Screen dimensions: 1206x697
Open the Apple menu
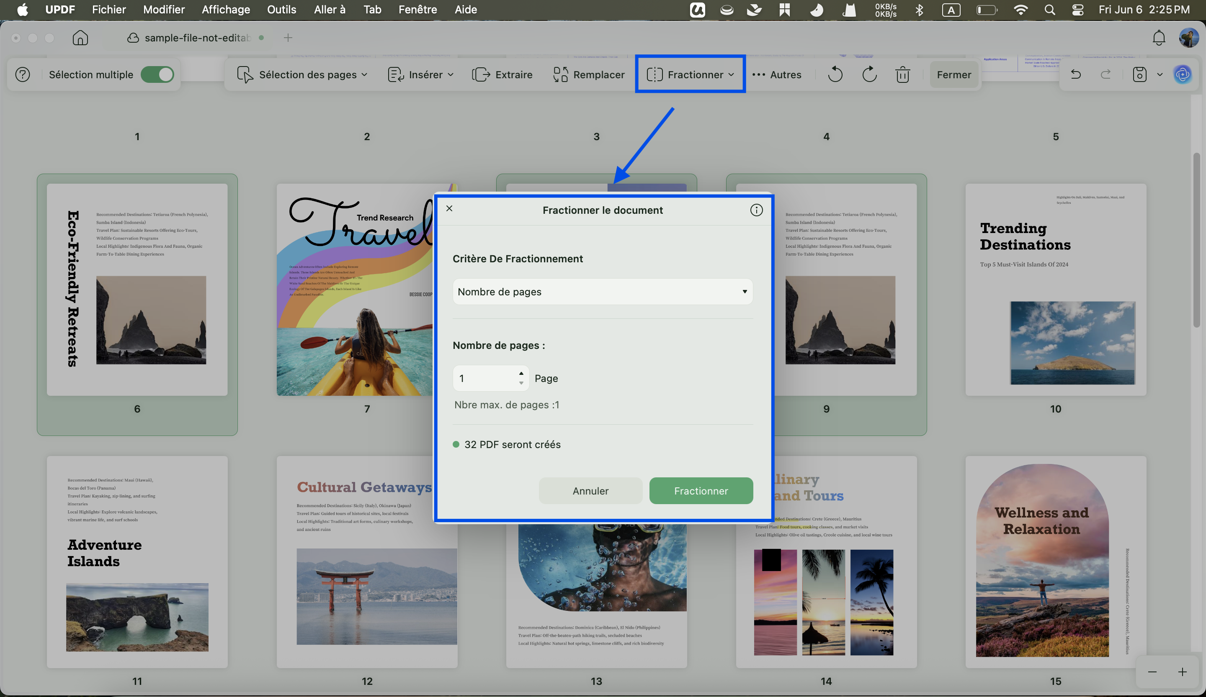point(22,10)
